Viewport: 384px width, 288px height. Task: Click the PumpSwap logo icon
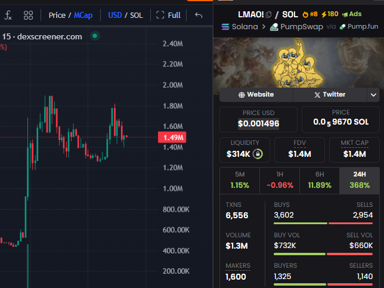click(x=274, y=27)
